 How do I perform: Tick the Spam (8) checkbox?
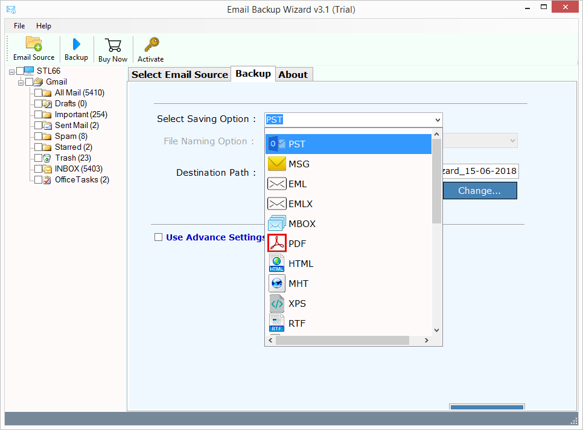coord(38,136)
